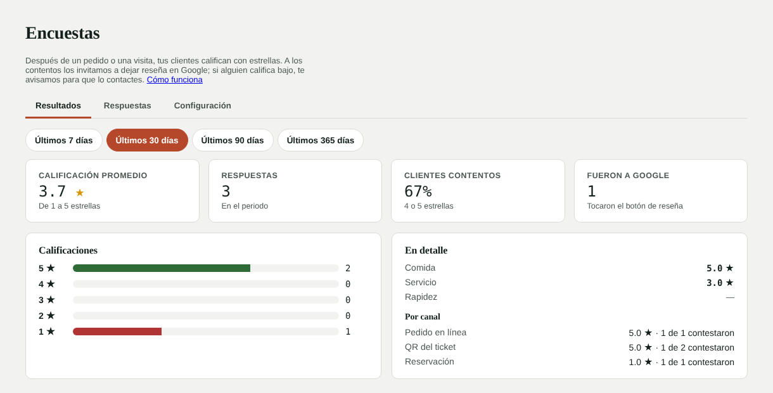The image size is (773, 393).
Task: Select the "Comida" detail row label
Action: pos(420,267)
